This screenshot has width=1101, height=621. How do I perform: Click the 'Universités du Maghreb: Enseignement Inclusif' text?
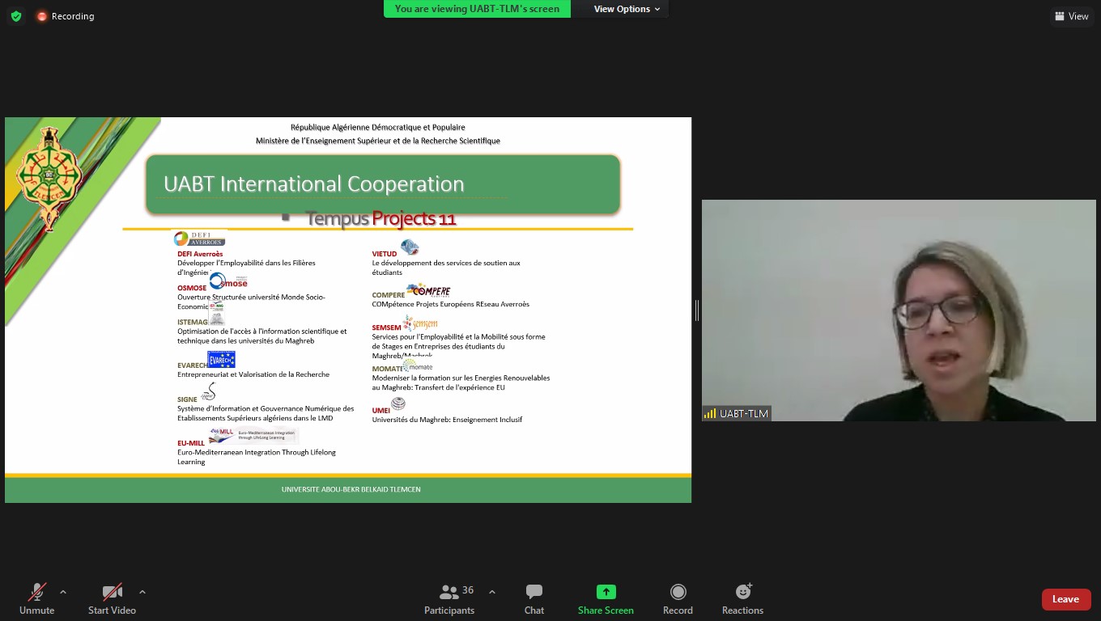click(x=447, y=420)
